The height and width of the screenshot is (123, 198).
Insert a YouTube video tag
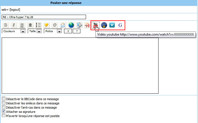pos(96,25)
